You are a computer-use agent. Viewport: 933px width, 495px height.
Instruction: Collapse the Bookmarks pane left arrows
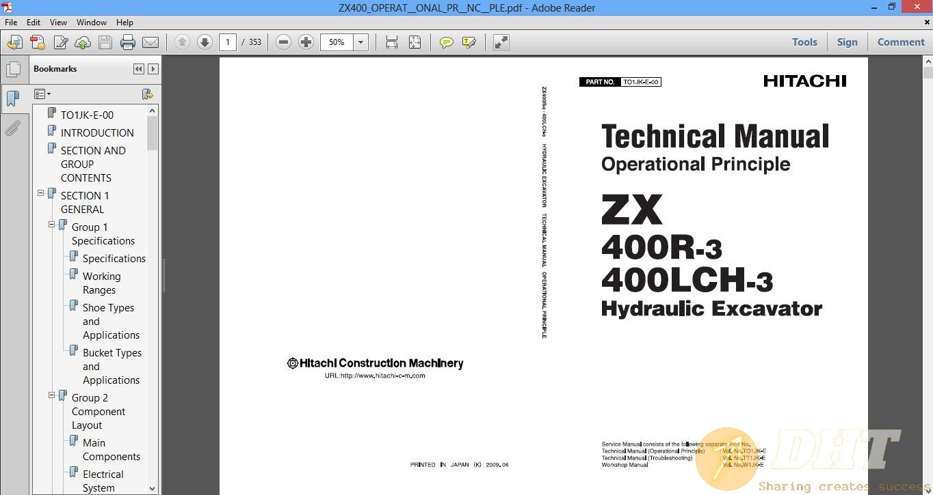click(x=139, y=69)
